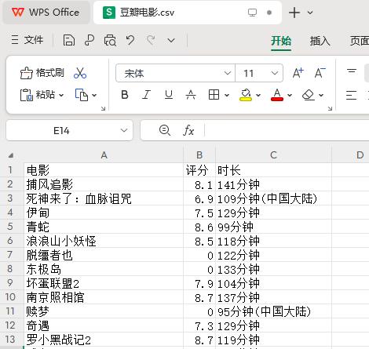Viewport: 369px width, 349px height.
Task: Click the Eraser clear-format icon
Action: click(x=309, y=95)
